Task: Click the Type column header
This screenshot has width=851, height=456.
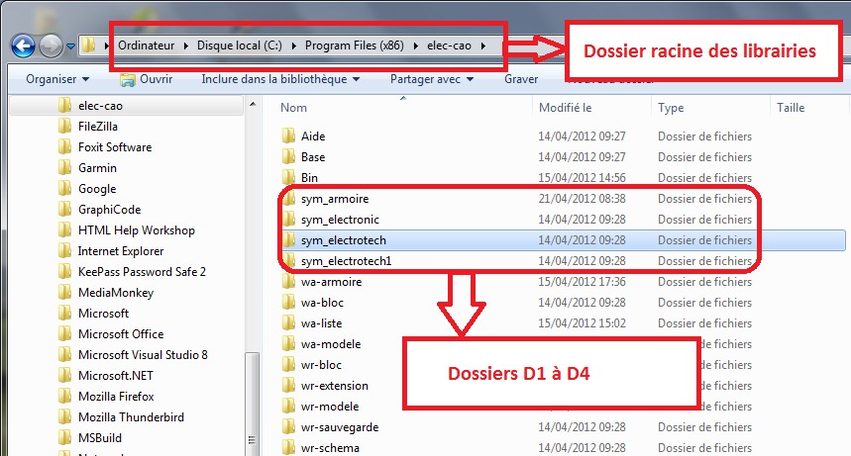Action: pos(671,108)
